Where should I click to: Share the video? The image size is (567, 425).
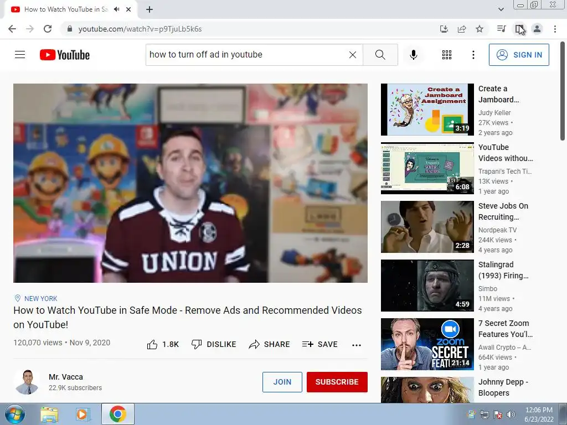coord(270,344)
